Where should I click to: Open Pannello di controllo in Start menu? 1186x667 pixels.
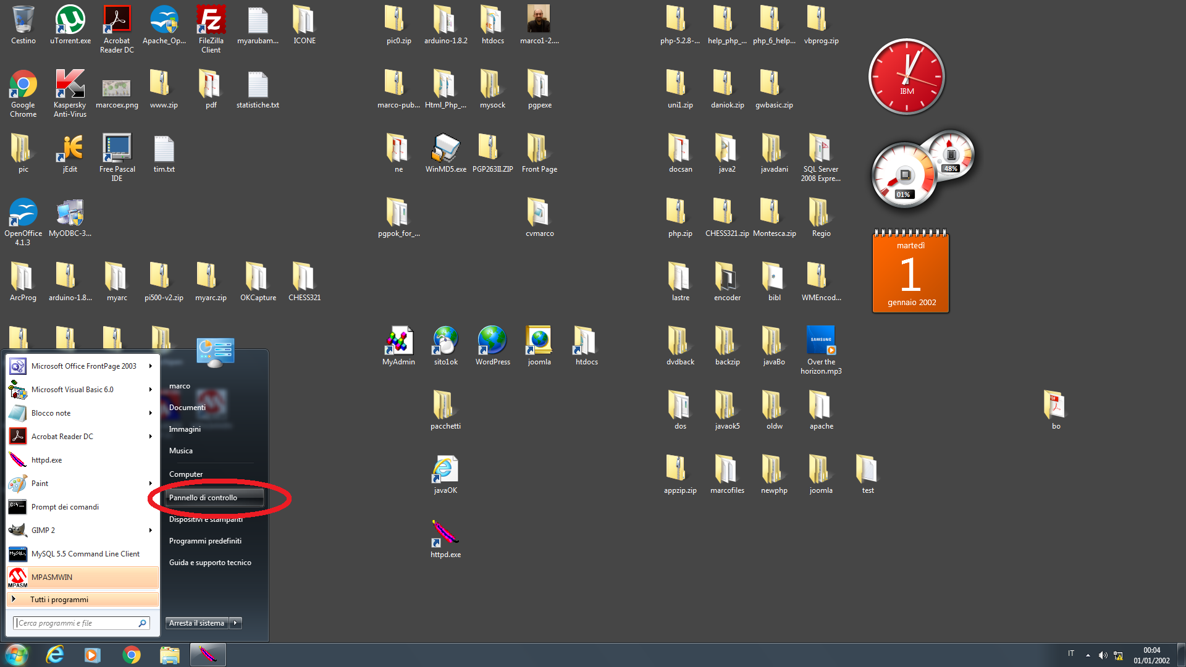coord(203,498)
